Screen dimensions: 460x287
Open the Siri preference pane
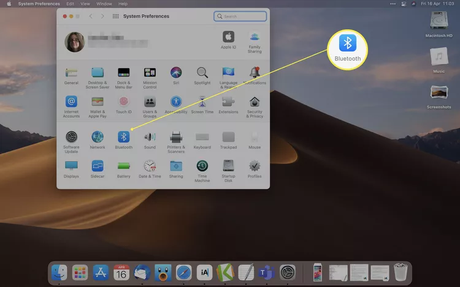point(176,76)
